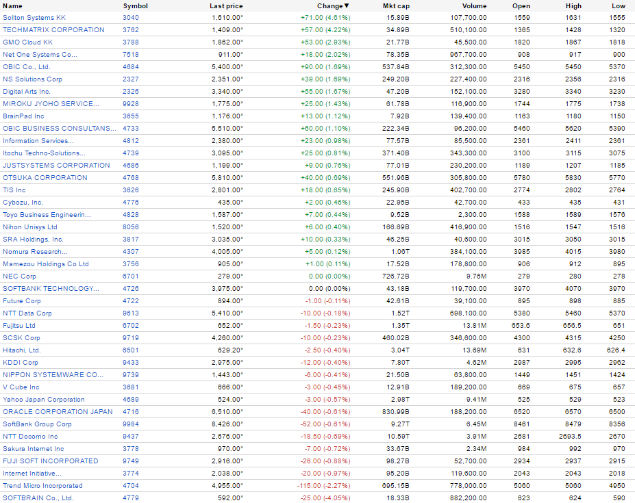This screenshot has width=635, height=503.
Task: Sort by Mkt cap column header
Action: pyautogui.click(x=396, y=6)
